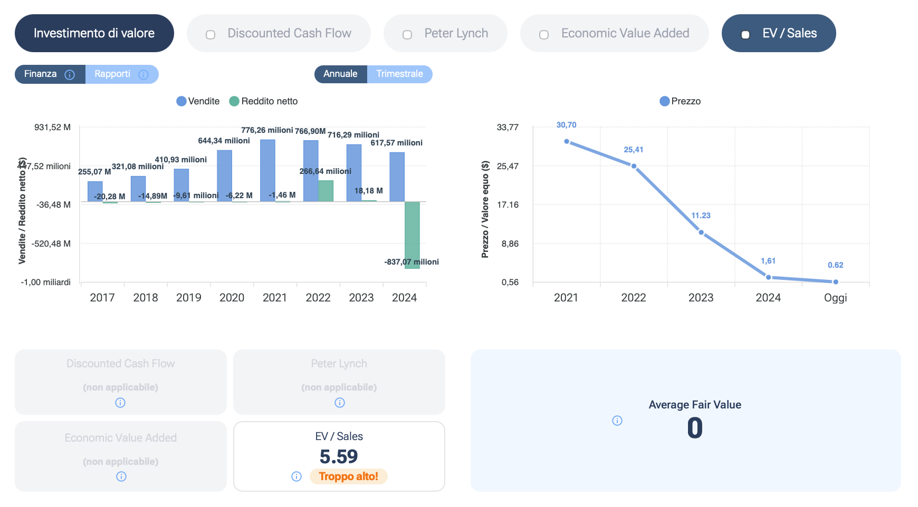Switch to the Rapporti tab
This screenshot has height=507, width=918.
click(112, 74)
